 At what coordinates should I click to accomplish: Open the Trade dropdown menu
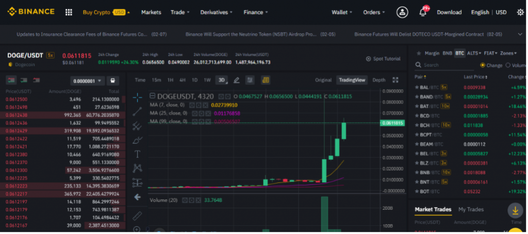coord(180,12)
